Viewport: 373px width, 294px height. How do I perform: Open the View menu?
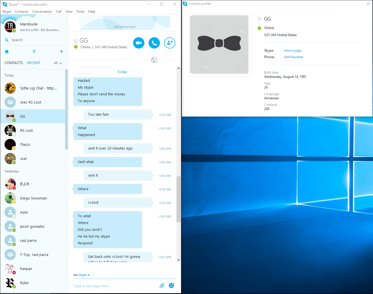click(x=69, y=12)
